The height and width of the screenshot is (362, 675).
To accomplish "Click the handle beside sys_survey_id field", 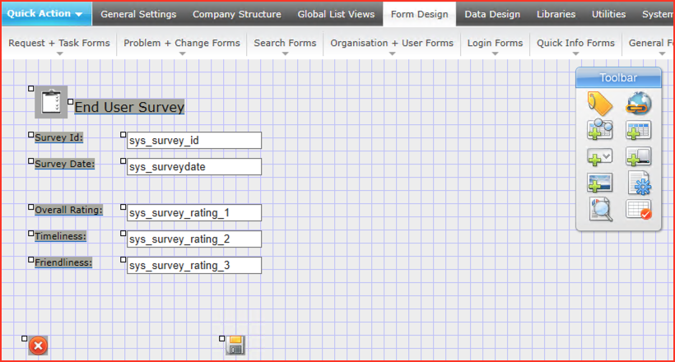I will pyautogui.click(x=123, y=135).
